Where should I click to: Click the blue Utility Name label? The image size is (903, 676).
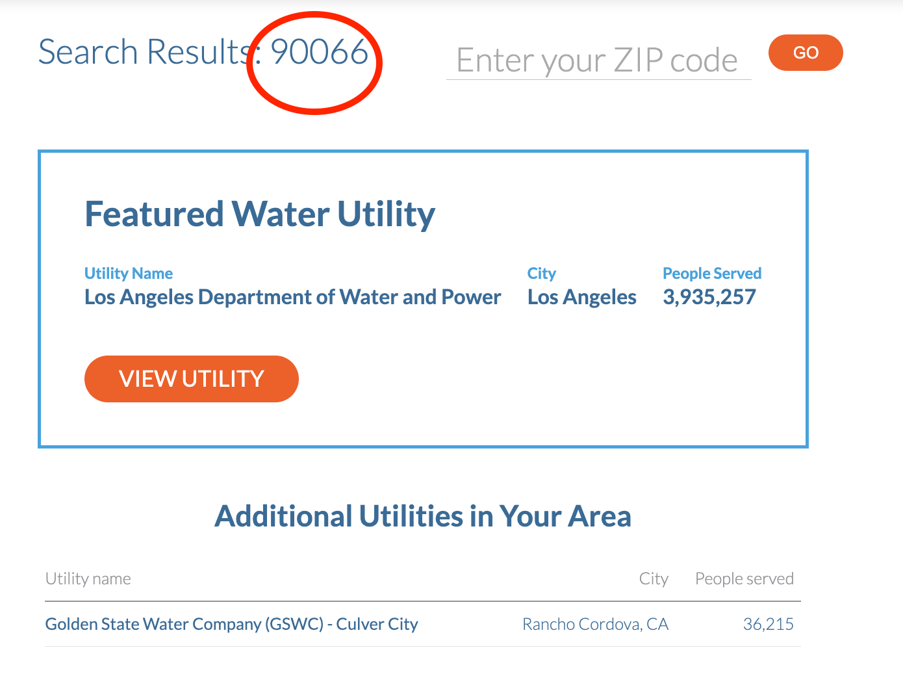coord(129,274)
